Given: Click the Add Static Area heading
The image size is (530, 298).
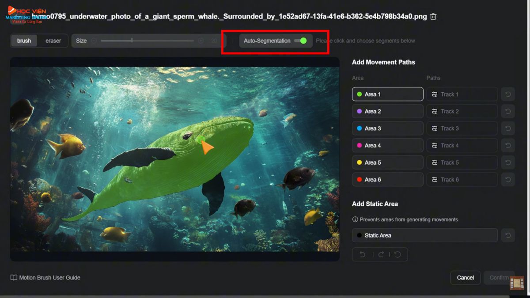Looking at the screenshot, I should 375,204.
